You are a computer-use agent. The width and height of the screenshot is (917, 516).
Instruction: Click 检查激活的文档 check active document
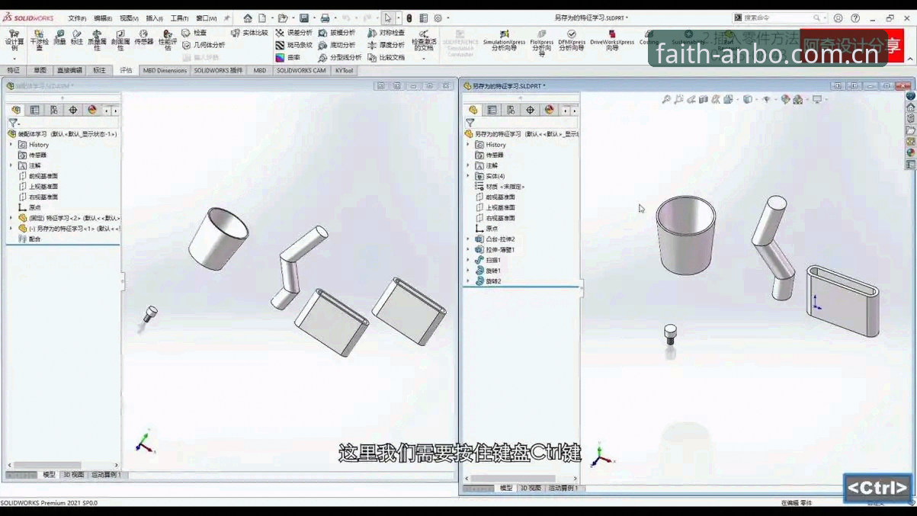coord(424,40)
